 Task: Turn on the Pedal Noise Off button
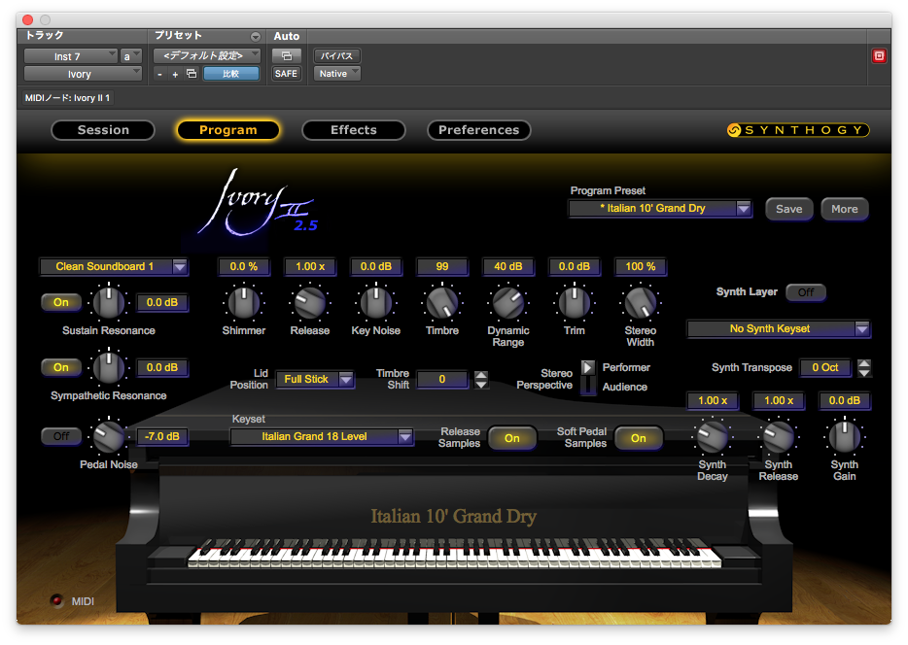pyautogui.click(x=61, y=436)
